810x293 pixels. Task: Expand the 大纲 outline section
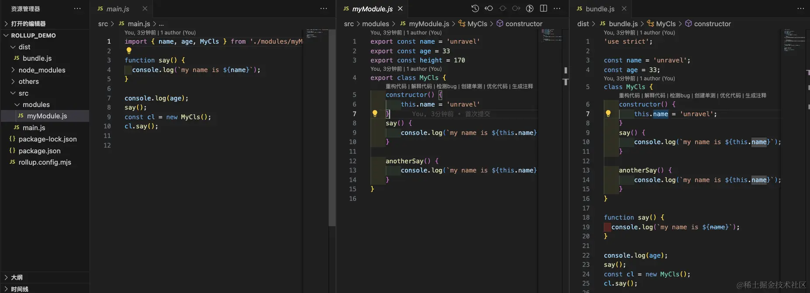[x=6, y=277]
